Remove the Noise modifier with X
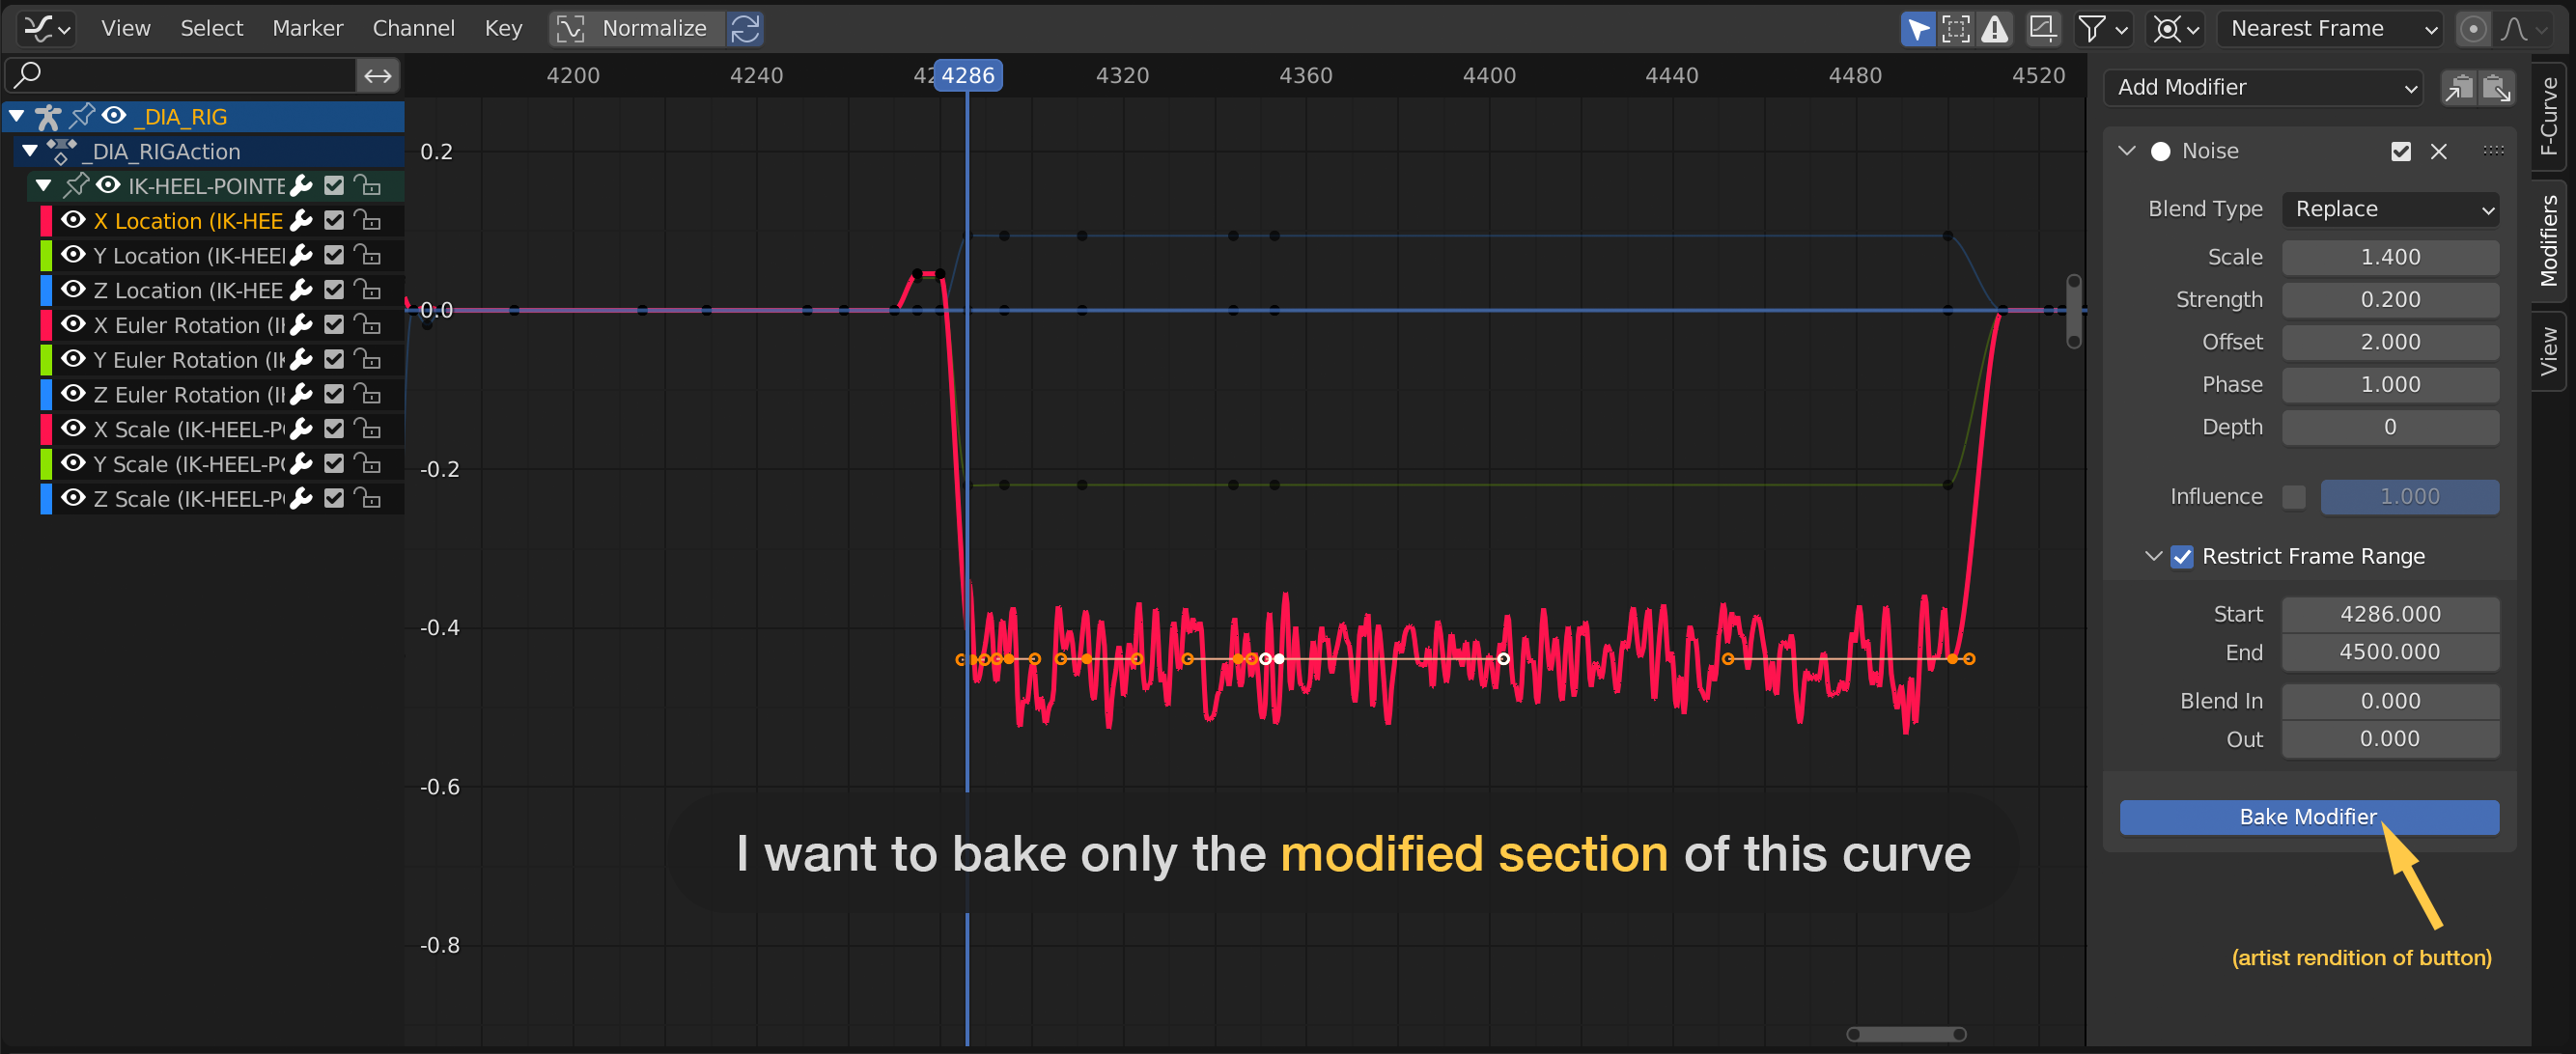Image resolution: width=2576 pixels, height=1054 pixels. [x=2439, y=151]
